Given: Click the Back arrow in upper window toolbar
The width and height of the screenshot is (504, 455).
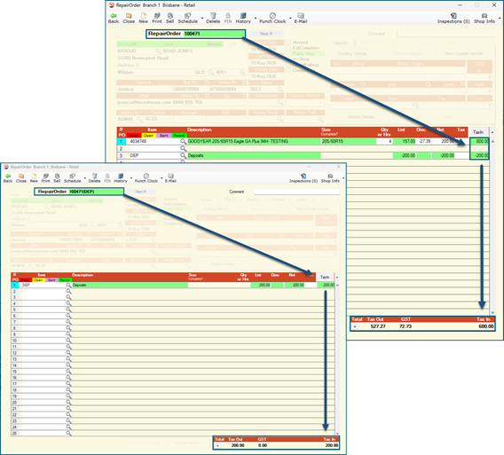Looking at the screenshot, I should click(114, 18).
